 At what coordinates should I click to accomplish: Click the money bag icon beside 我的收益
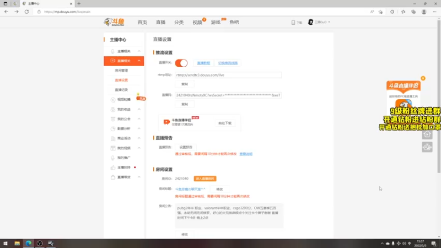click(113, 109)
